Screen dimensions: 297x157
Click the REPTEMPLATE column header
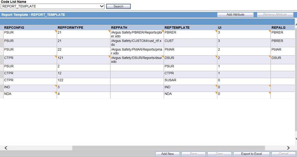pyautogui.click(x=191, y=28)
